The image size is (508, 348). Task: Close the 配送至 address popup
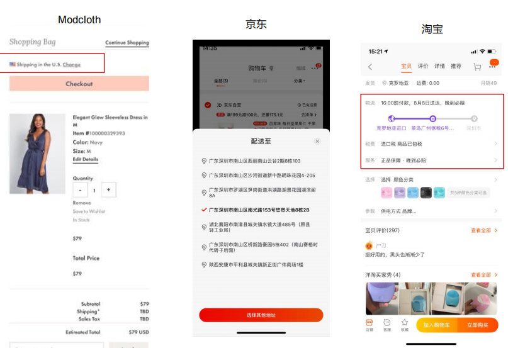click(317, 141)
